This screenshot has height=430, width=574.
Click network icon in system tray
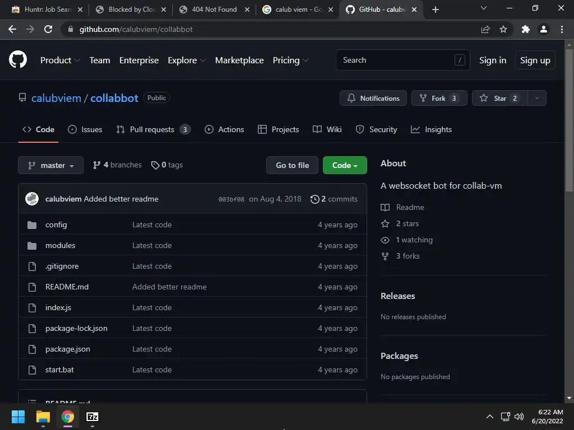click(506, 417)
